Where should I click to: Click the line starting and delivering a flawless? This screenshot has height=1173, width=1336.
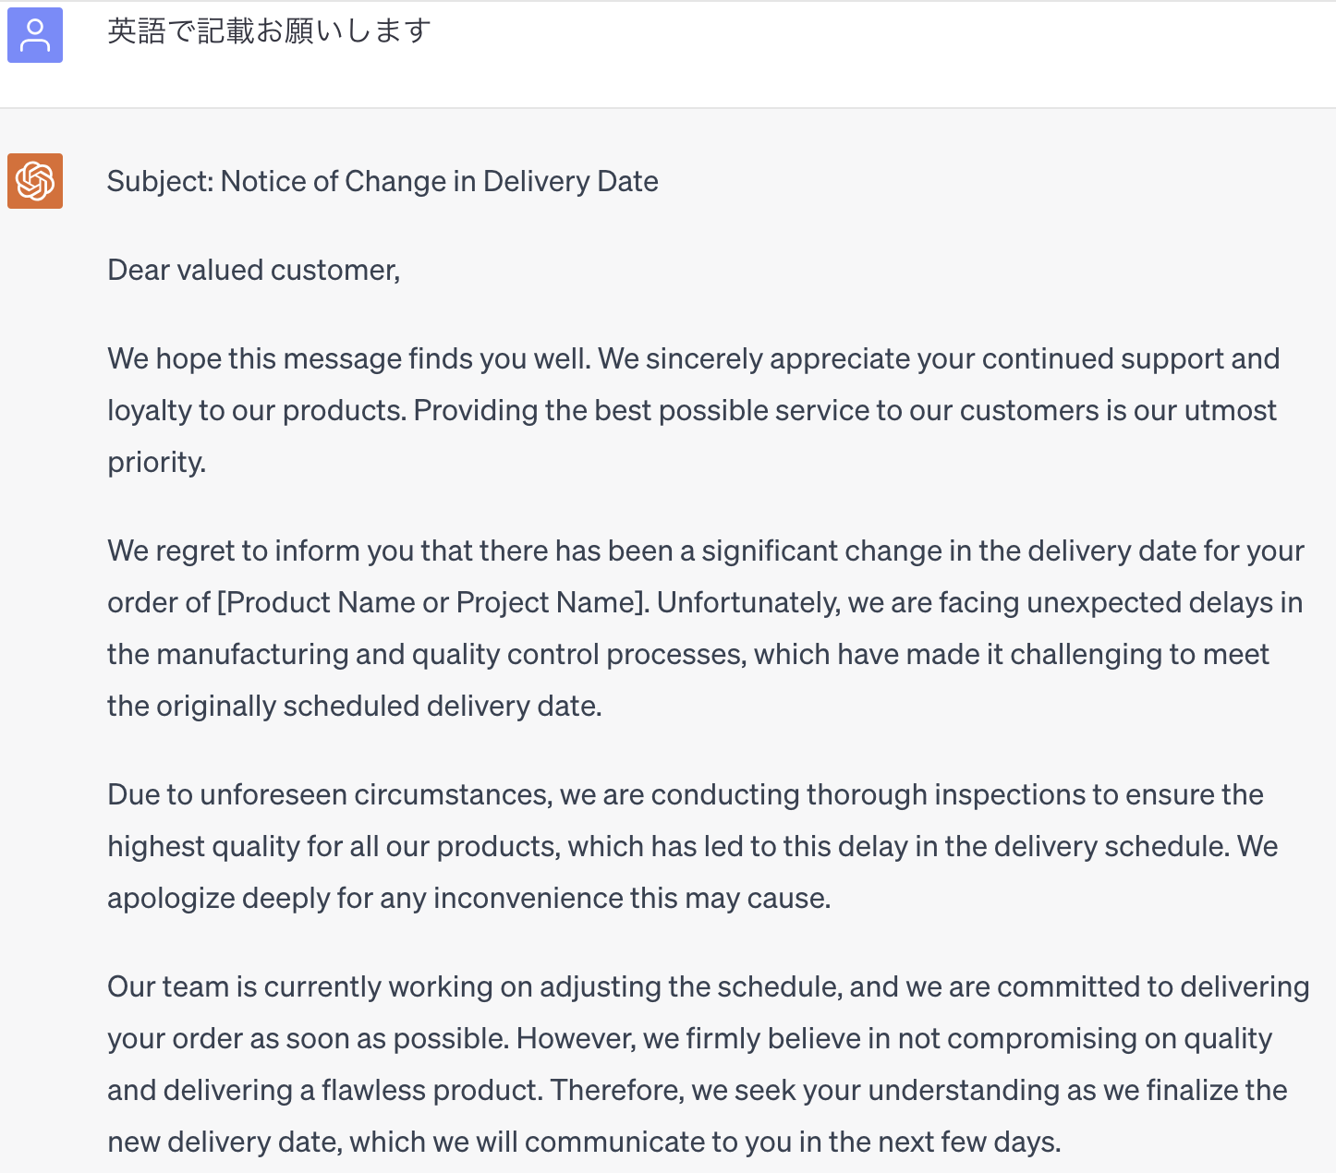tap(698, 1090)
